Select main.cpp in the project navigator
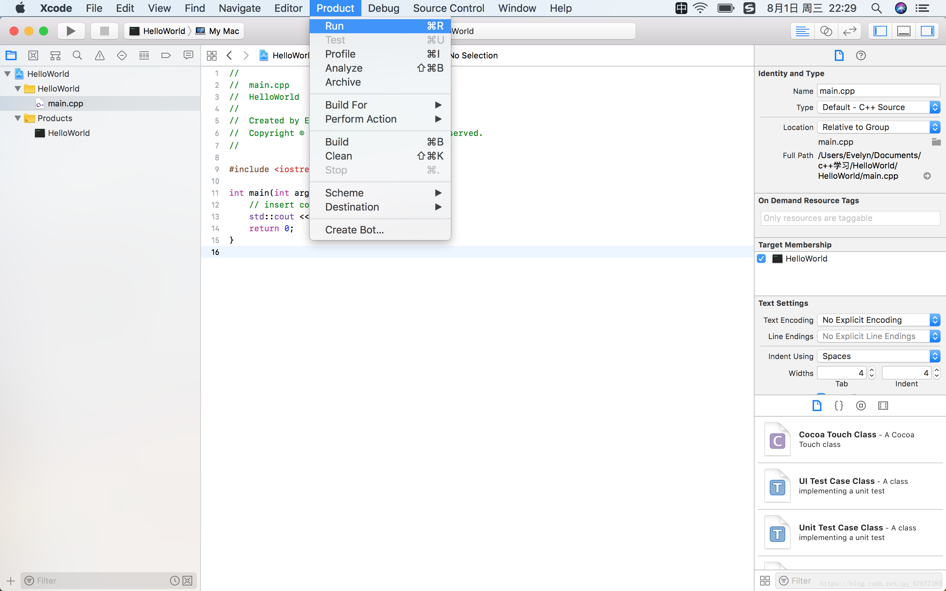Screen dimensions: 946x591 65,103
